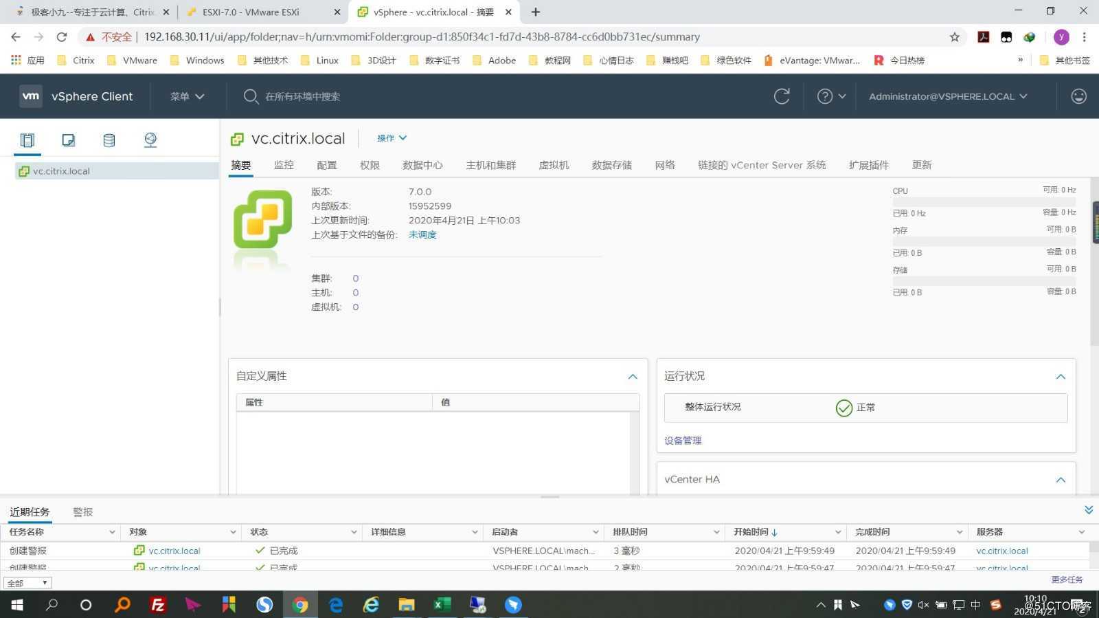Screen dimensions: 1099x618
Task: Open the Citrix bookmark folder
Action: coord(76,60)
